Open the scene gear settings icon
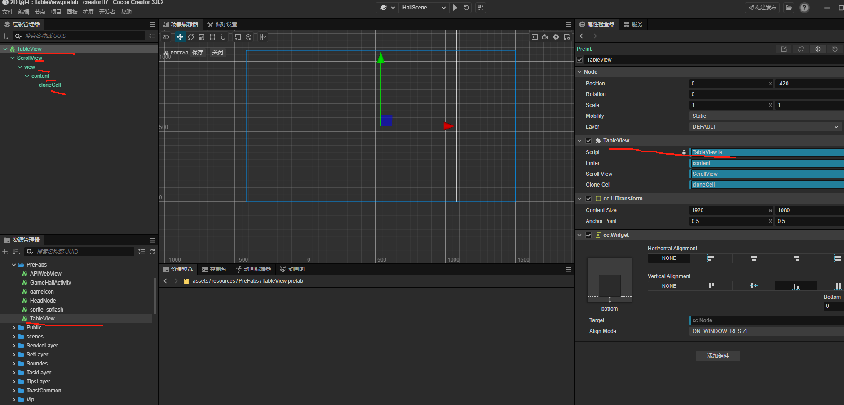 [556, 37]
